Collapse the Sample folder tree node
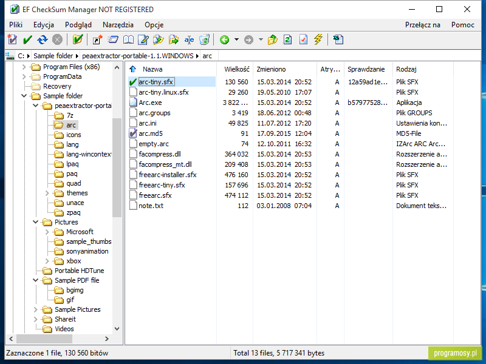This screenshot has height=364, width=486. [x=24, y=96]
